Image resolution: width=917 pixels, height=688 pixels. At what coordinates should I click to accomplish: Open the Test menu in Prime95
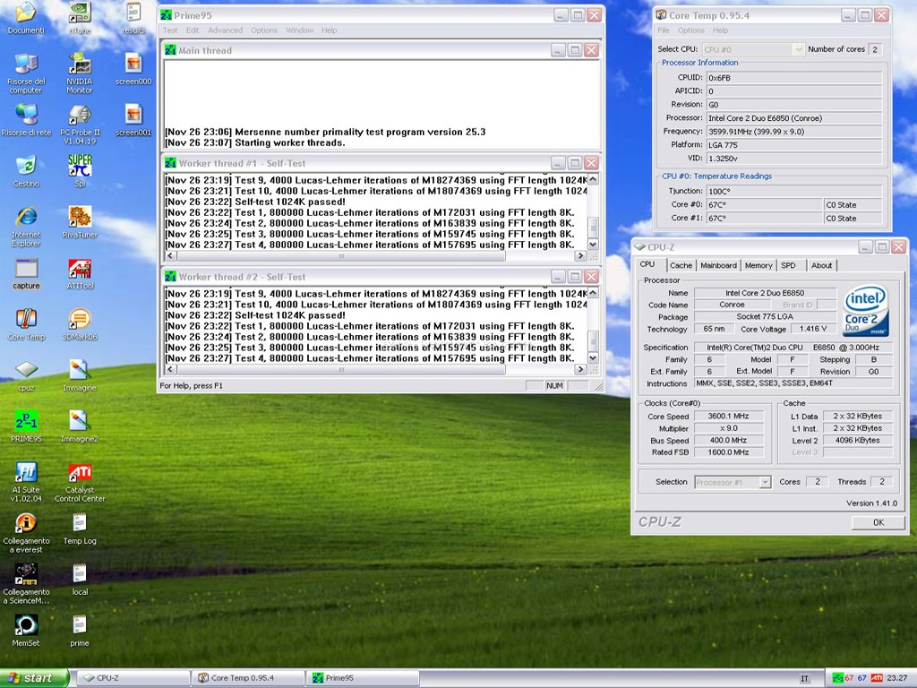tap(170, 30)
